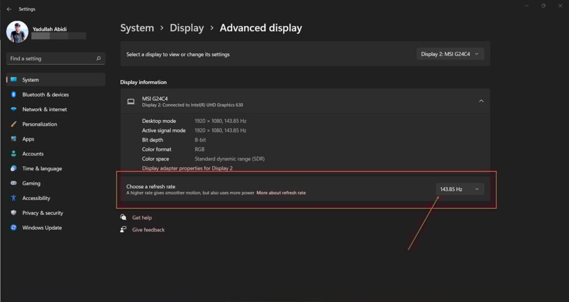569x302 pixels.
Task: Click Display in the breadcrumb
Action: pos(187,28)
